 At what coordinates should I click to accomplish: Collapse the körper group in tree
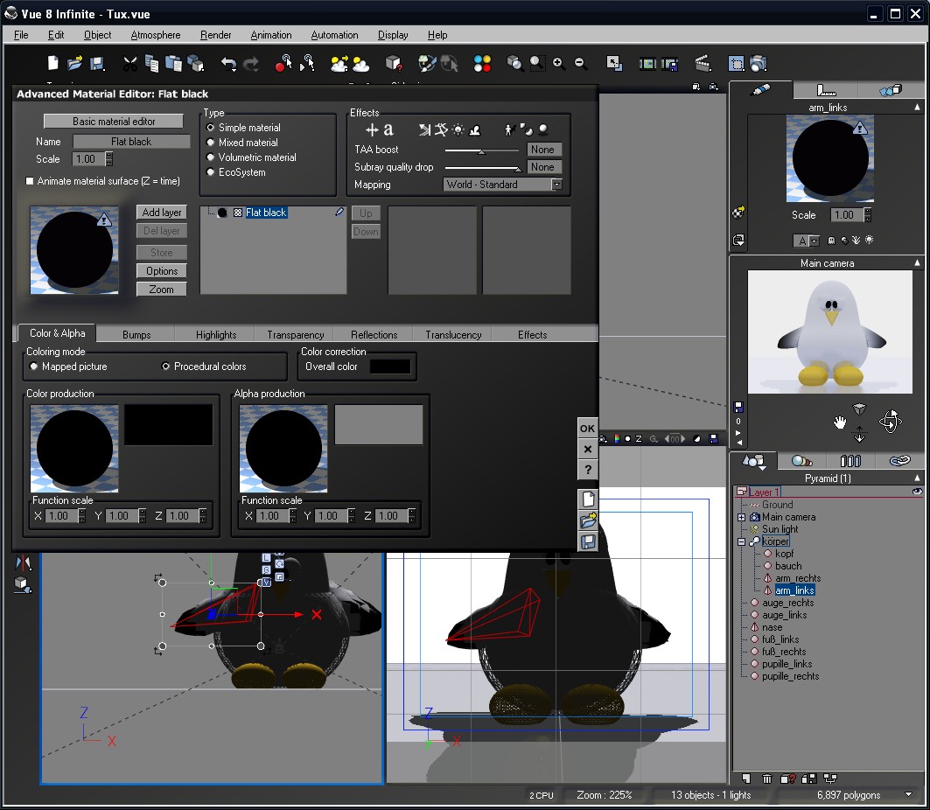click(742, 541)
